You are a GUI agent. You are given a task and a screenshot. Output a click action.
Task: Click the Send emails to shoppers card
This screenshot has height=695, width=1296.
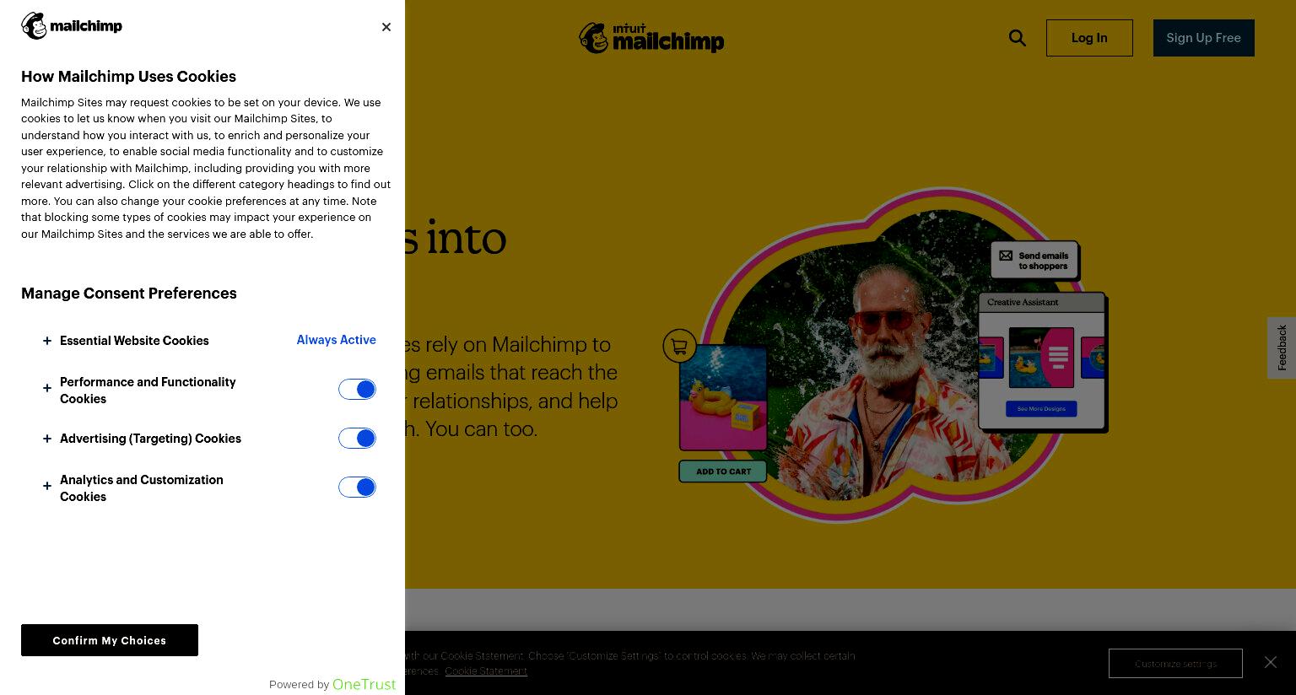pos(1034,261)
